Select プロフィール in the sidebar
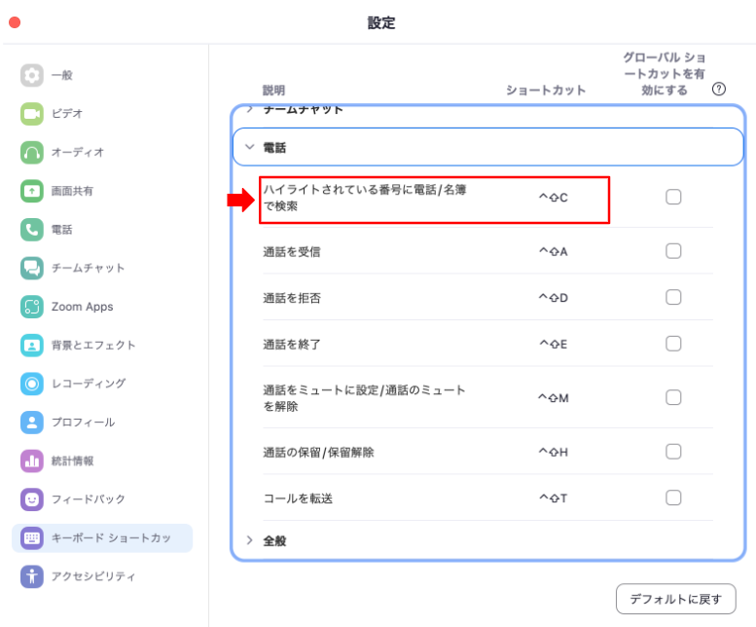The height and width of the screenshot is (627, 756). [x=83, y=423]
